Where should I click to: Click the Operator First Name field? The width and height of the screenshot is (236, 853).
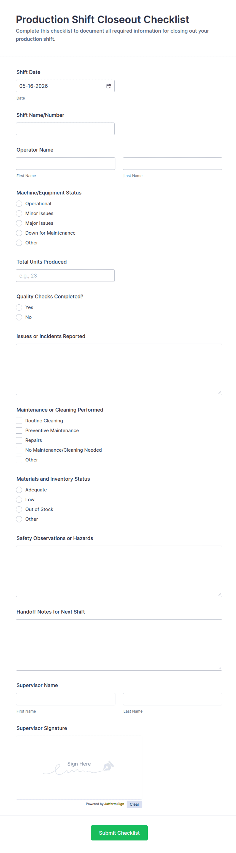coord(66,164)
